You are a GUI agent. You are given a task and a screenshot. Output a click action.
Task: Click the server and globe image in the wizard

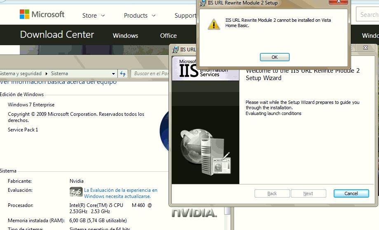click(x=206, y=152)
